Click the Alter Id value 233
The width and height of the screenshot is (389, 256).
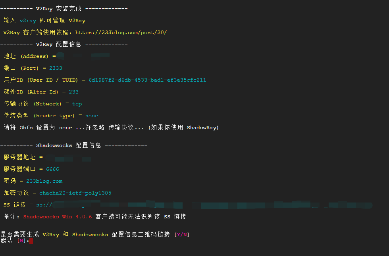tap(73, 92)
